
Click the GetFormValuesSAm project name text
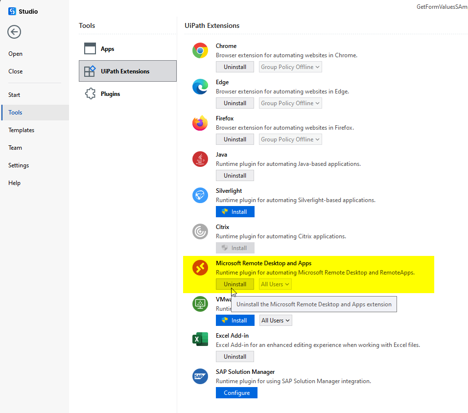442,6
